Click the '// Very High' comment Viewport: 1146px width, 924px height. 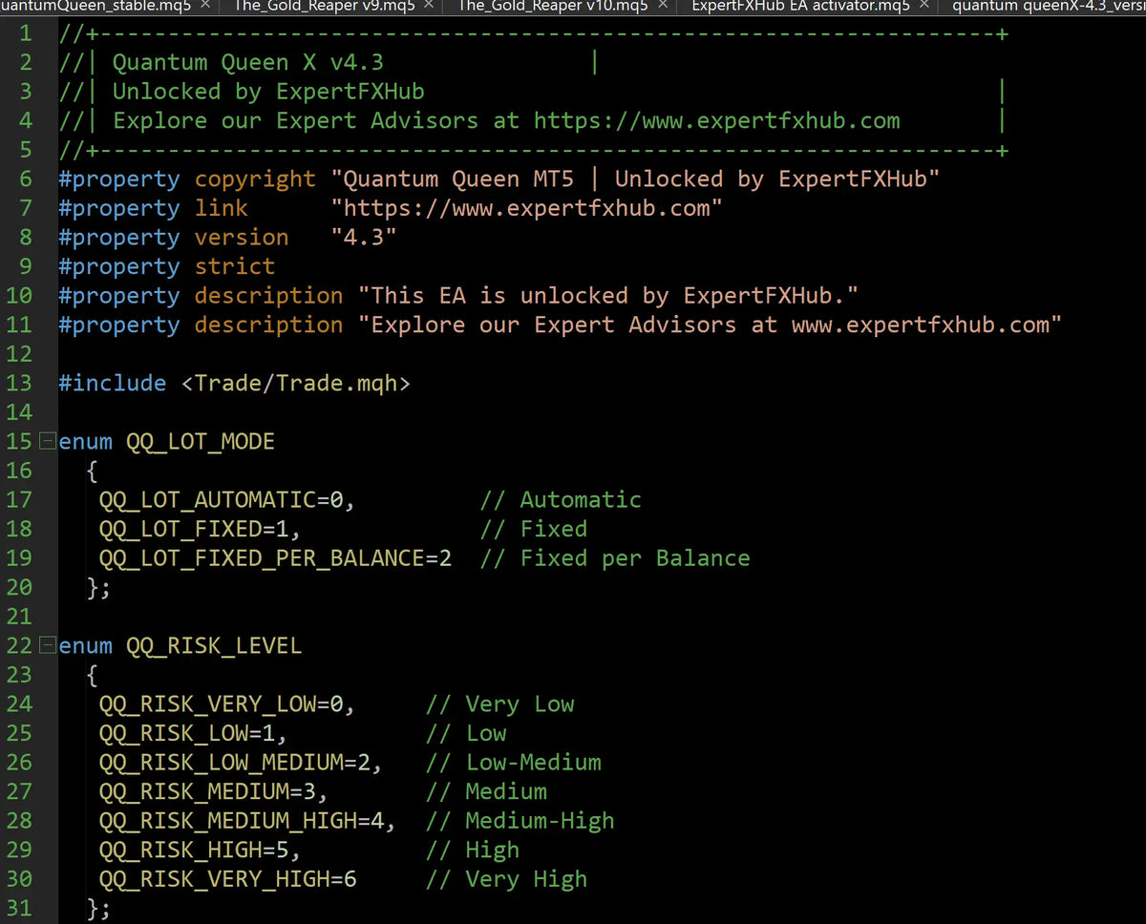coord(507,879)
